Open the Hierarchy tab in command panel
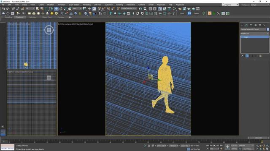Viewport: 270px width, 151px height. coord(251,25)
